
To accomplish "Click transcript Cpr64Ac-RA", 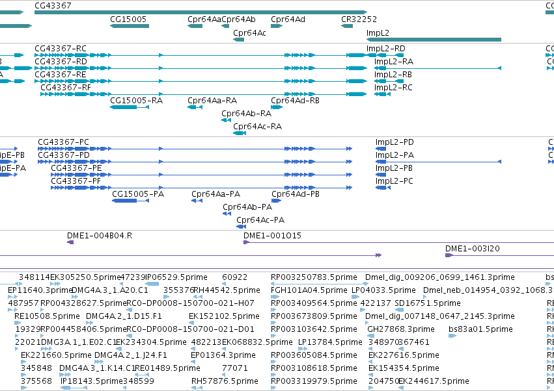I will [240, 133].
